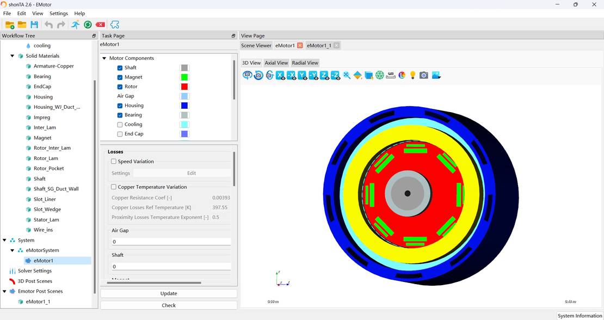This screenshot has height=320, width=604.
Task: Enable the Cooling component checkbox
Action: [120, 125]
